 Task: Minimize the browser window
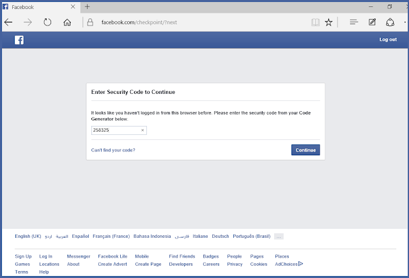pyautogui.click(x=371, y=7)
